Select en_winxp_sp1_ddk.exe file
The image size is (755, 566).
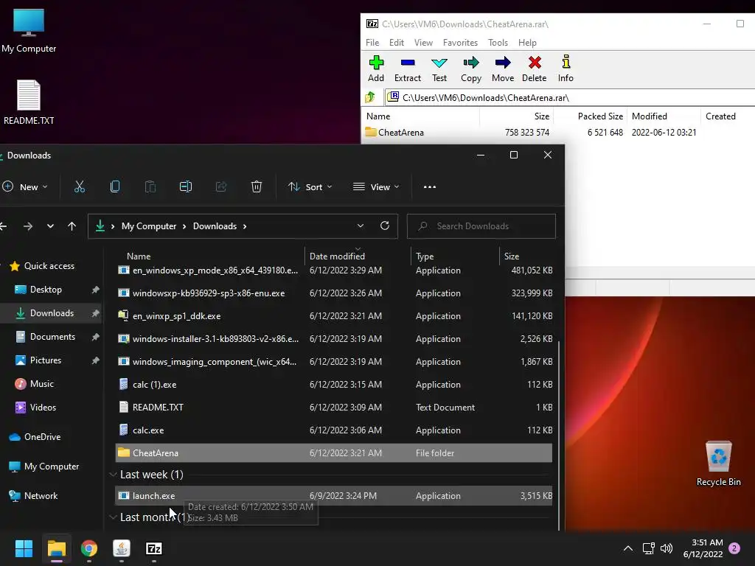[334, 315]
